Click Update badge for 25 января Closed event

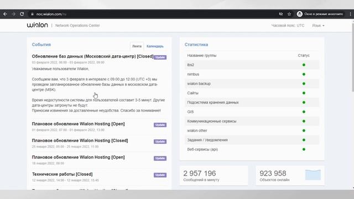[160, 142]
